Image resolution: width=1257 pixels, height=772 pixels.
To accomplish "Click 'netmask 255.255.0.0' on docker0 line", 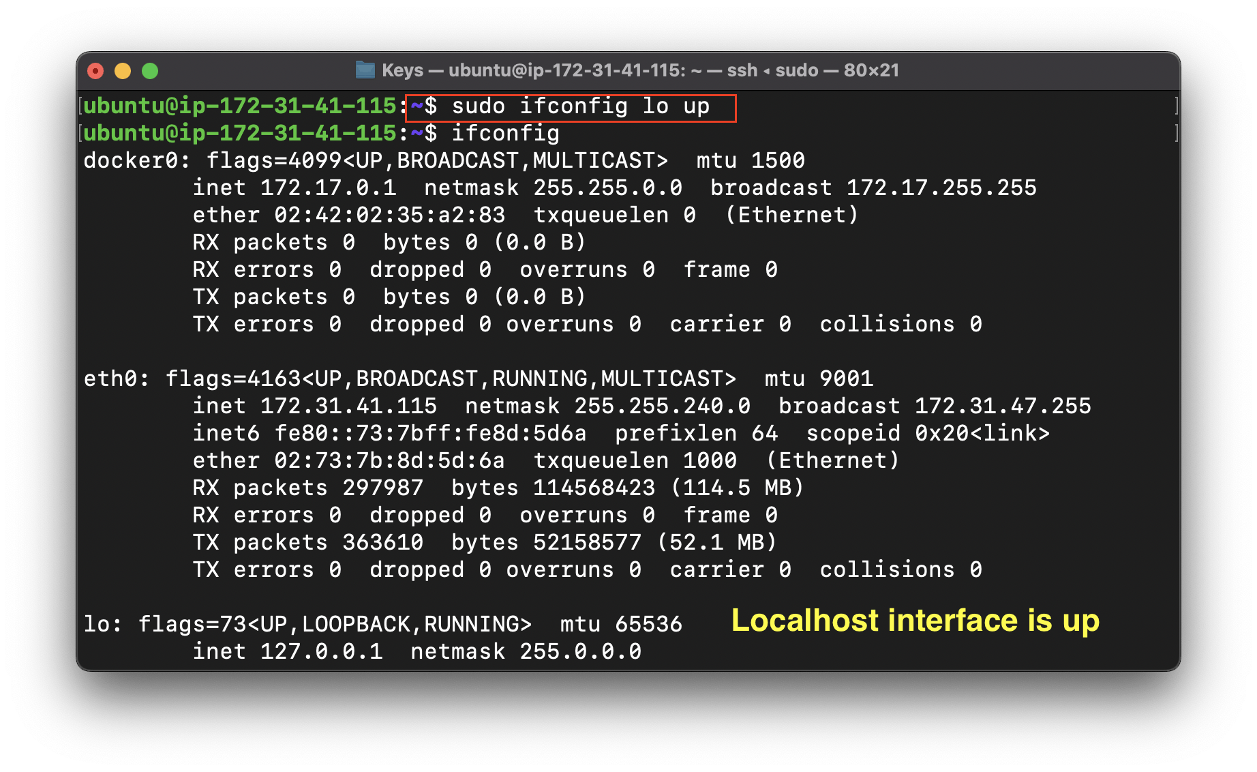I will pos(553,188).
